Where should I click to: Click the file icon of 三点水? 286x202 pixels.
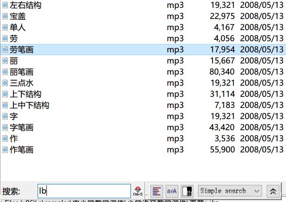point(5,83)
